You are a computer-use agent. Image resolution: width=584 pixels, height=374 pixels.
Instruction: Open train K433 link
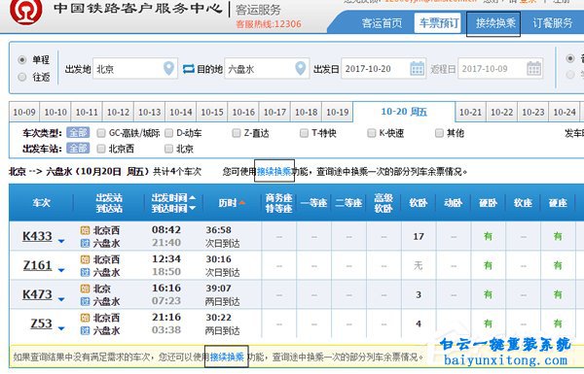[37, 236]
